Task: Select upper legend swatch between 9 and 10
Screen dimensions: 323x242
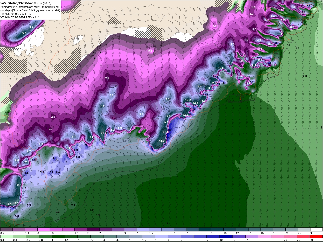Action: pyautogui.click(x=218, y=229)
